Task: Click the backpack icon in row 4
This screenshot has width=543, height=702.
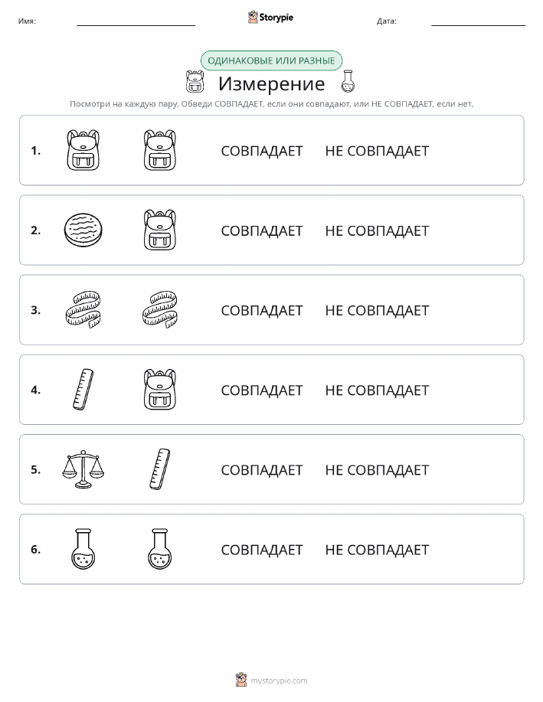Action: click(x=160, y=390)
